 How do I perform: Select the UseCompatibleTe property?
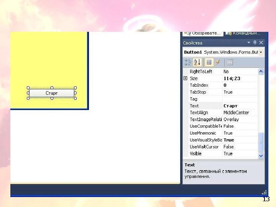[x=205, y=126]
